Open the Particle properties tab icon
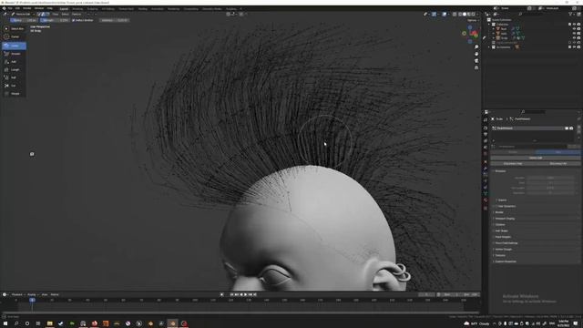583x328 pixels. 486,174
